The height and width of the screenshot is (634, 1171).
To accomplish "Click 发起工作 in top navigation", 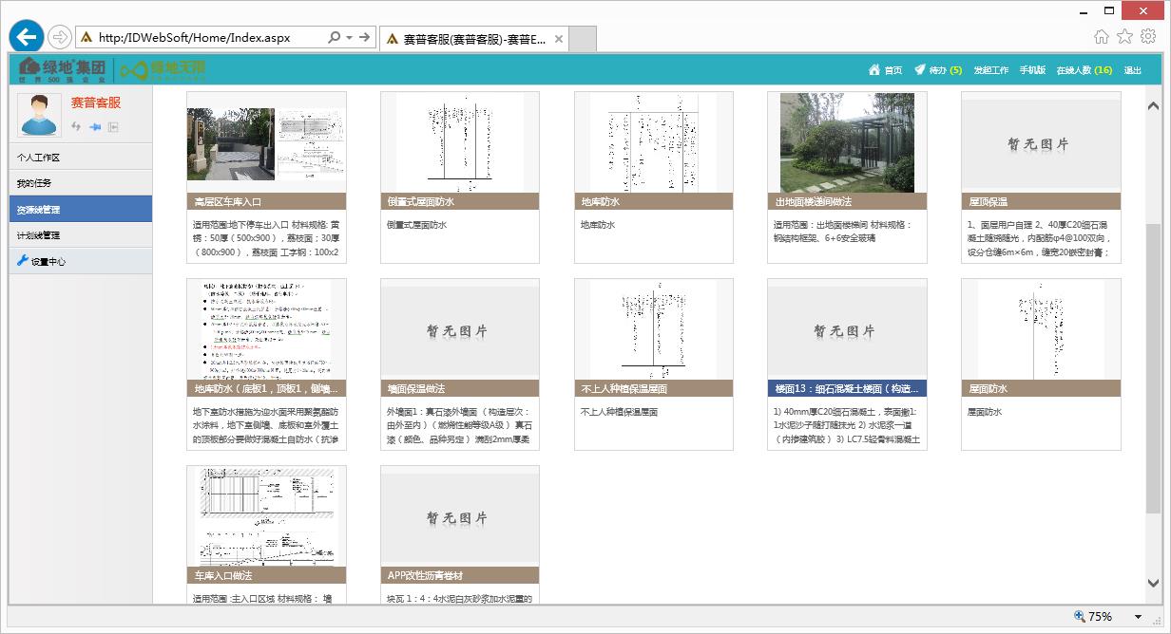I will pos(990,70).
